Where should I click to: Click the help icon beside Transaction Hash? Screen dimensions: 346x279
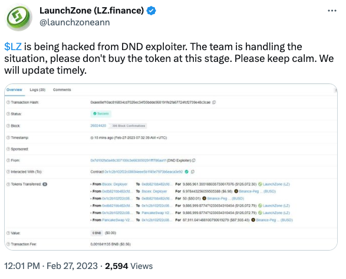click(8, 102)
